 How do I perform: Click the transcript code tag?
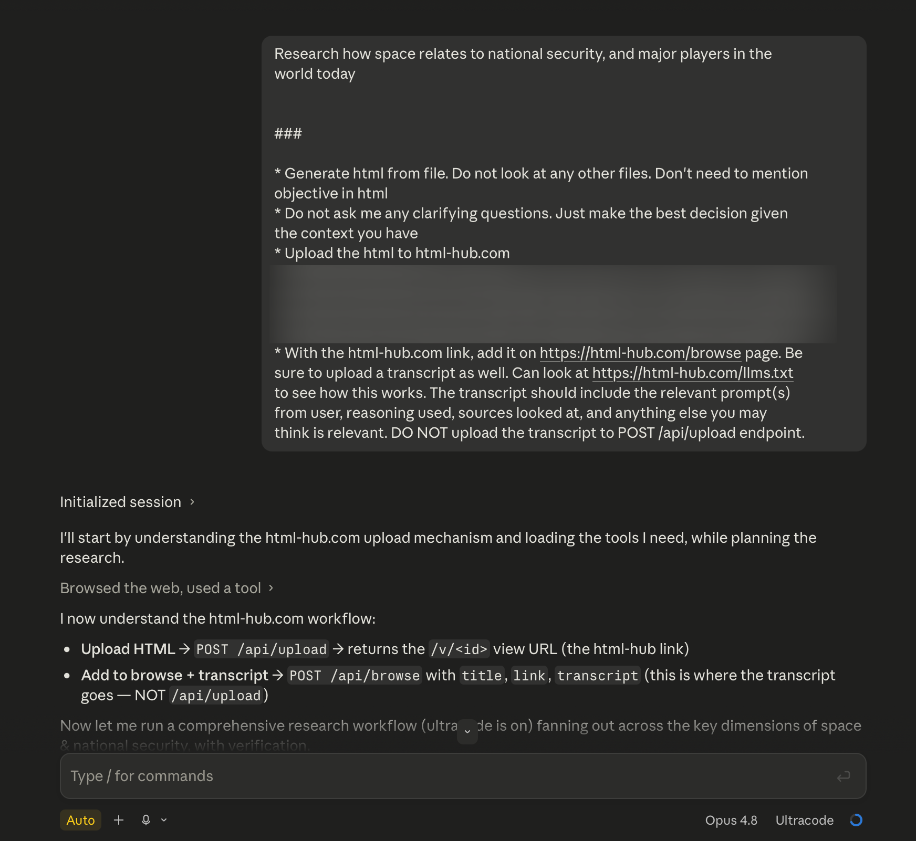(598, 676)
